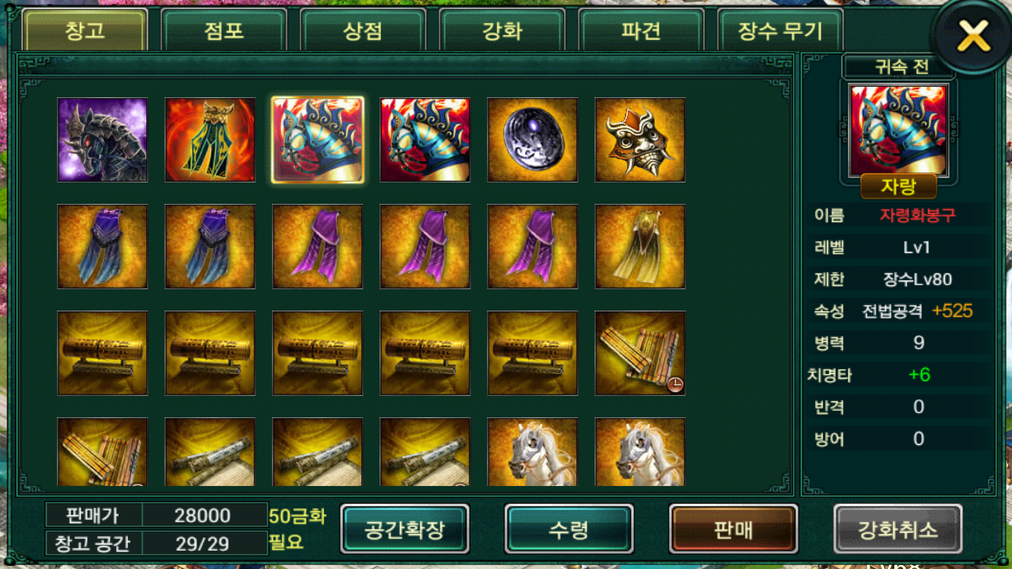Click the 자랑 button under item preview
This screenshot has width=1012, height=569.
[x=898, y=187]
